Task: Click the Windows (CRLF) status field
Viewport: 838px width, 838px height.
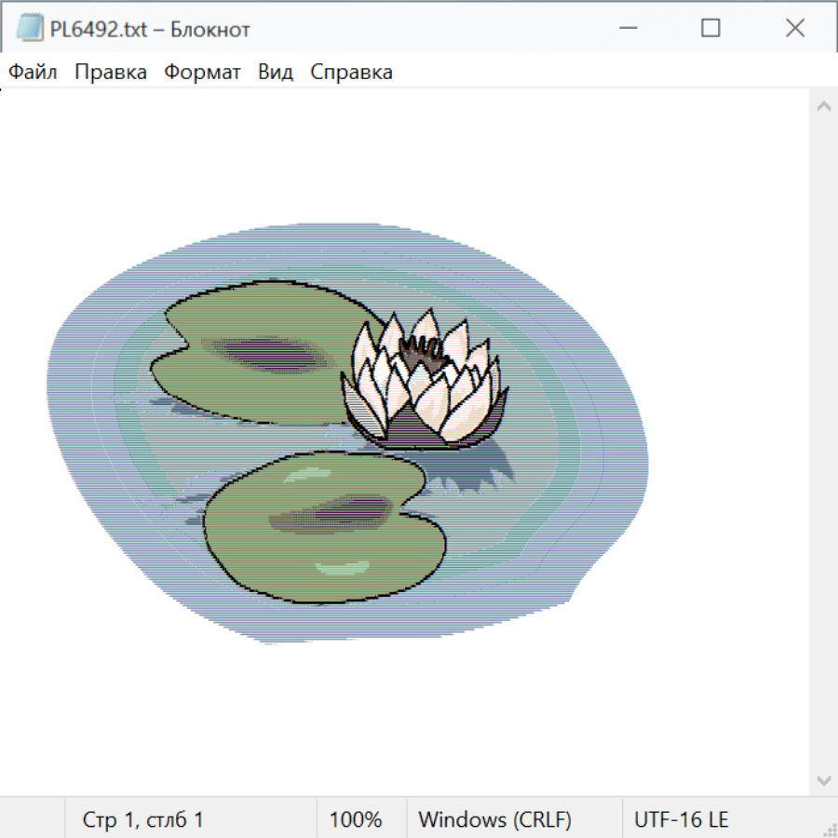Action: 494,820
